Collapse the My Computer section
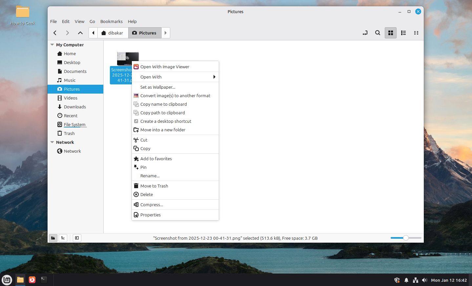472x286 pixels. (x=52, y=45)
